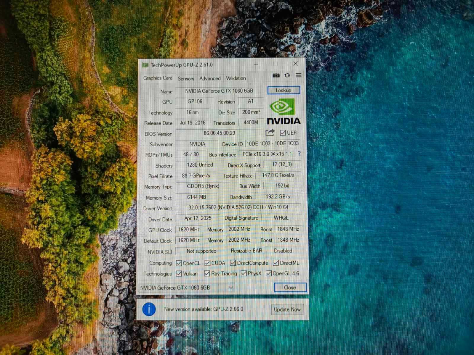Viewport: 474px width, 355px height.
Task: Toggle the PhysX checkbox
Action: pos(244,273)
